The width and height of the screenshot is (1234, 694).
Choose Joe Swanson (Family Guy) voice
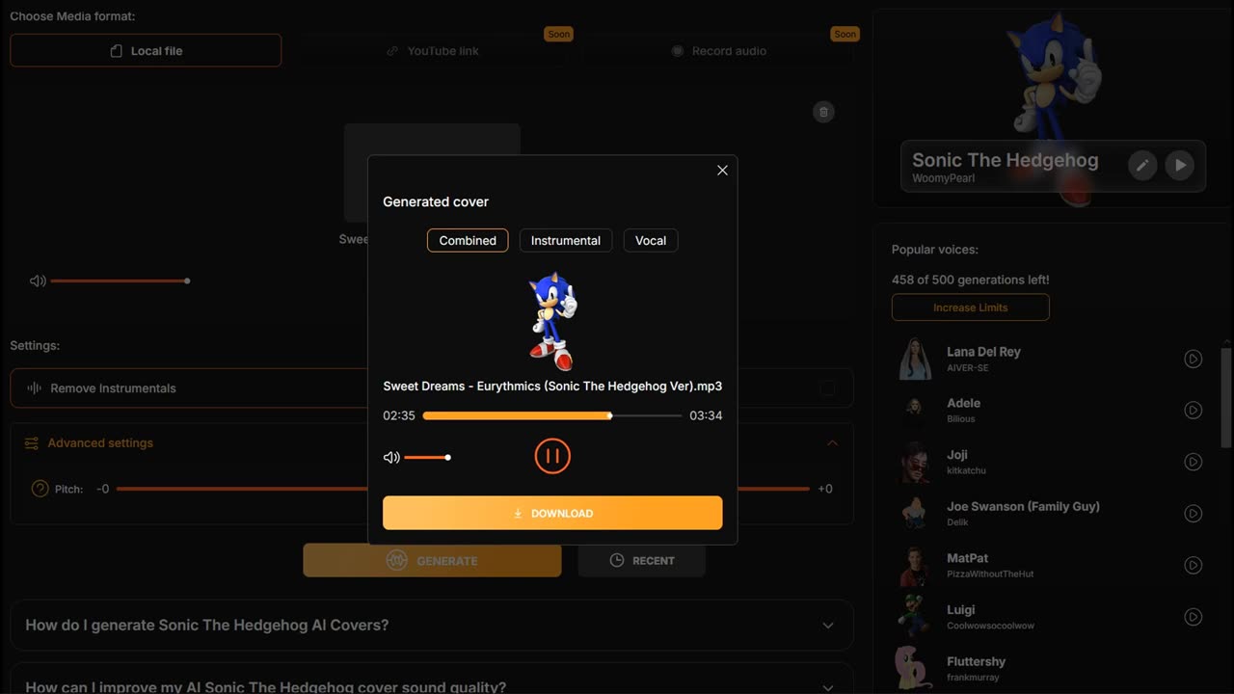(1023, 506)
